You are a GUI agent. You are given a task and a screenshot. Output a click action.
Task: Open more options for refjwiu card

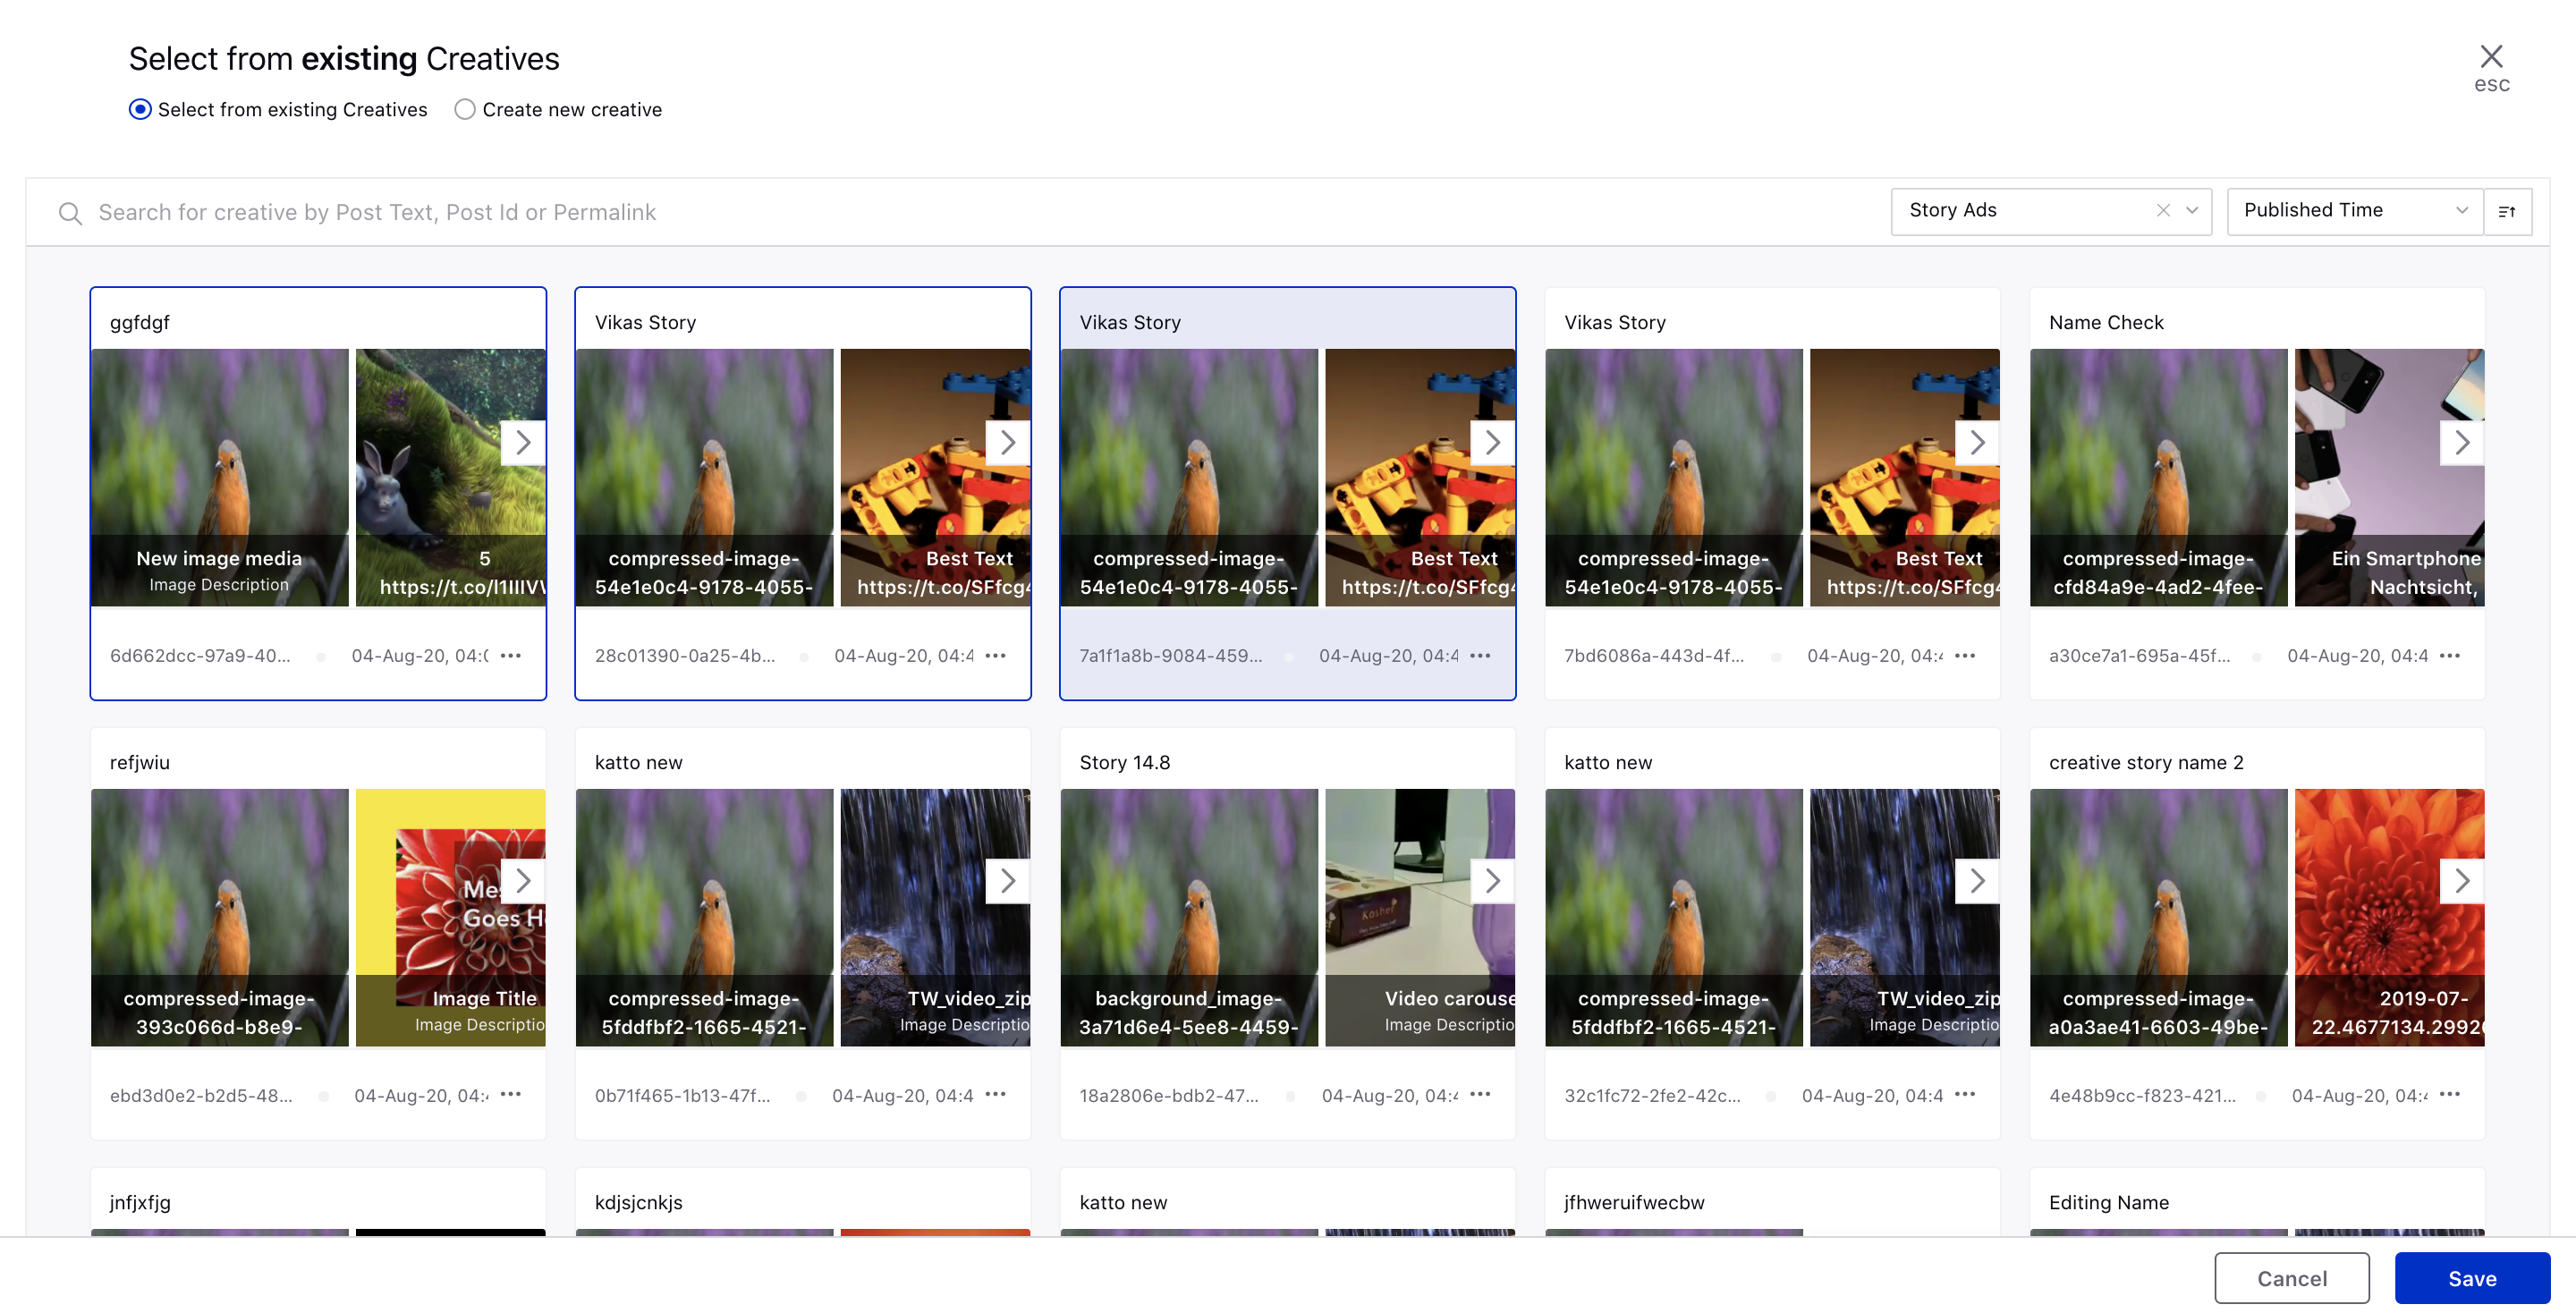pyautogui.click(x=511, y=1095)
